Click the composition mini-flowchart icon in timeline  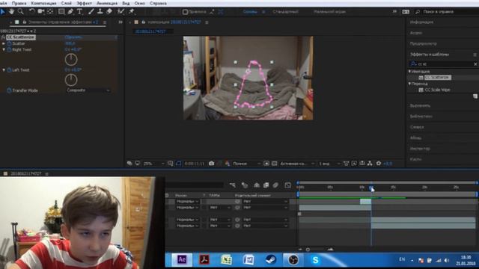tap(233, 185)
